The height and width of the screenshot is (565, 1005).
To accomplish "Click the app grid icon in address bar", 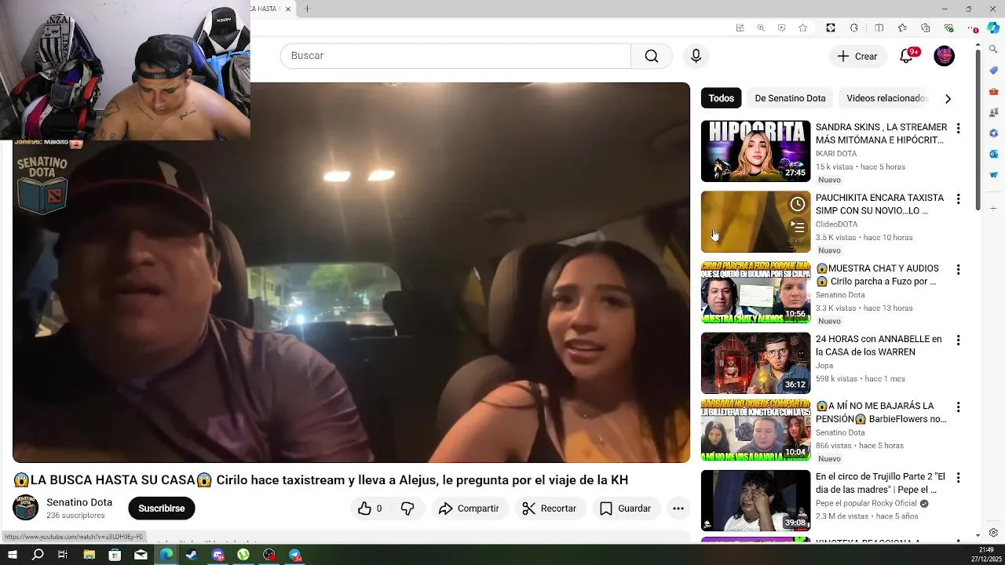I will 740,28.
